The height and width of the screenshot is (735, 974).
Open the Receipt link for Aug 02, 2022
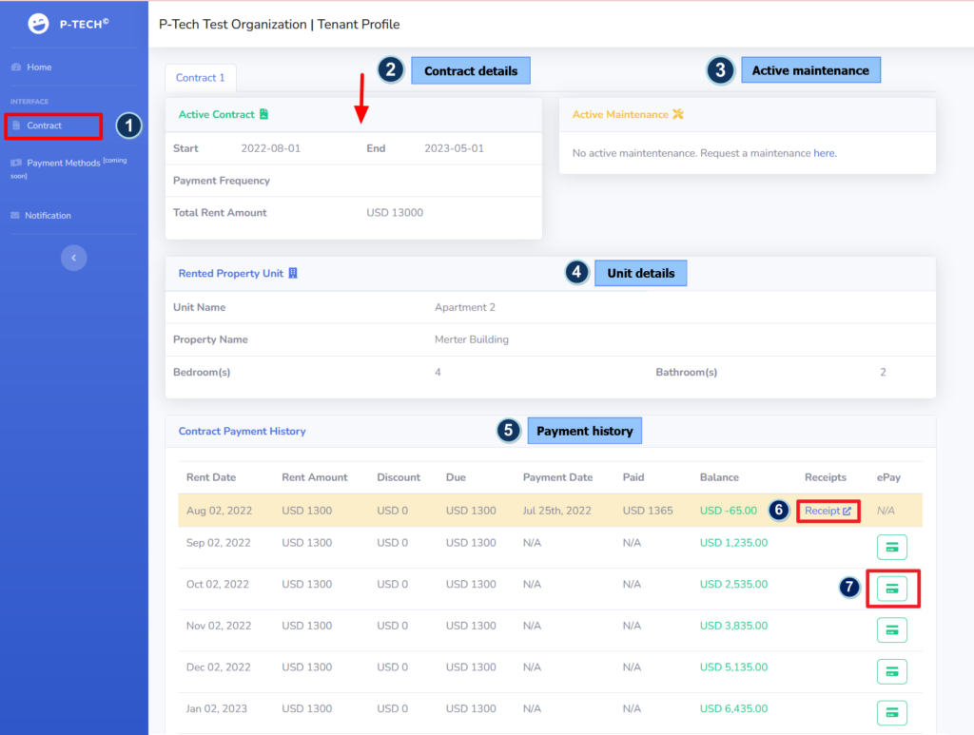click(828, 511)
